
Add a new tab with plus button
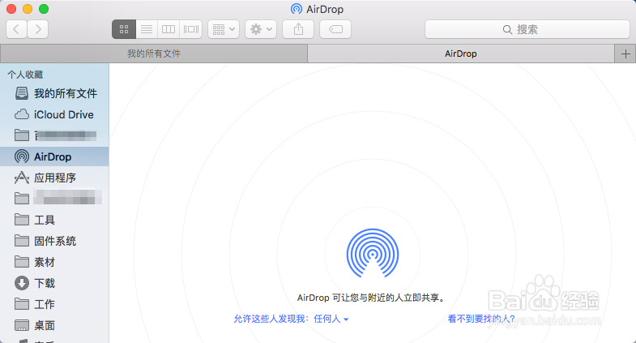coord(625,54)
